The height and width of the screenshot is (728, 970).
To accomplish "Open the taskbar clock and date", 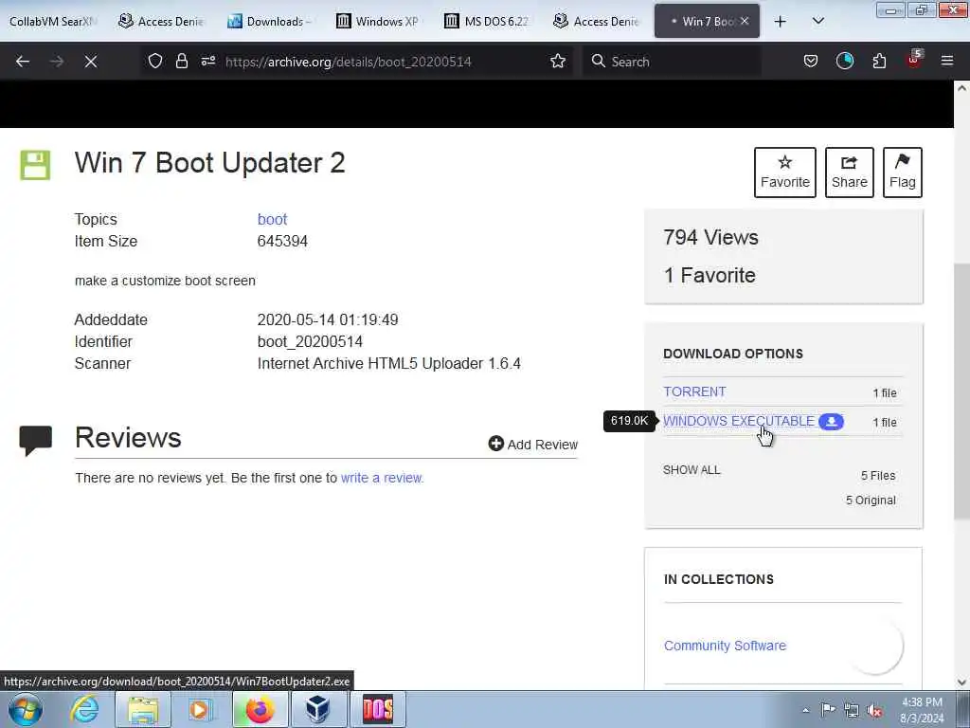I will pyautogui.click(x=922, y=710).
